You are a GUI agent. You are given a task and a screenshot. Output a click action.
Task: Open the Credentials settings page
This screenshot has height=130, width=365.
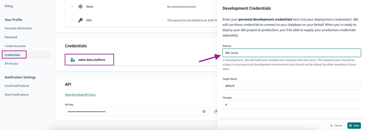[12, 54]
